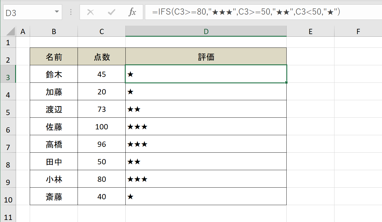The width and height of the screenshot is (382, 222).
Task: Click the IFS formula in formula bar
Action: (246, 12)
